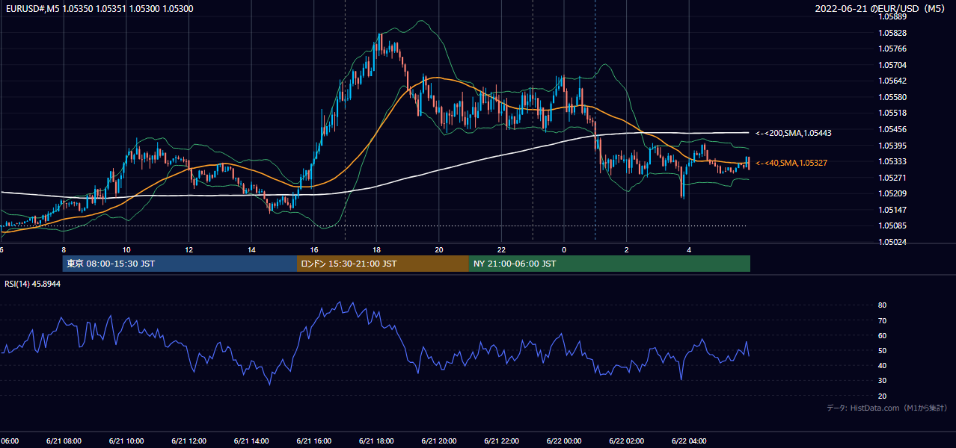The image size is (956, 448).
Task: Click the 6/21 08:00 date label
Action: (x=64, y=441)
